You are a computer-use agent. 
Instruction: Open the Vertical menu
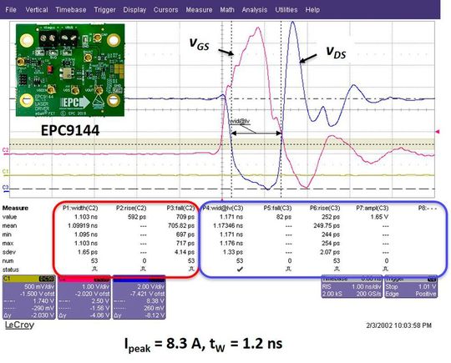tap(37, 10)
